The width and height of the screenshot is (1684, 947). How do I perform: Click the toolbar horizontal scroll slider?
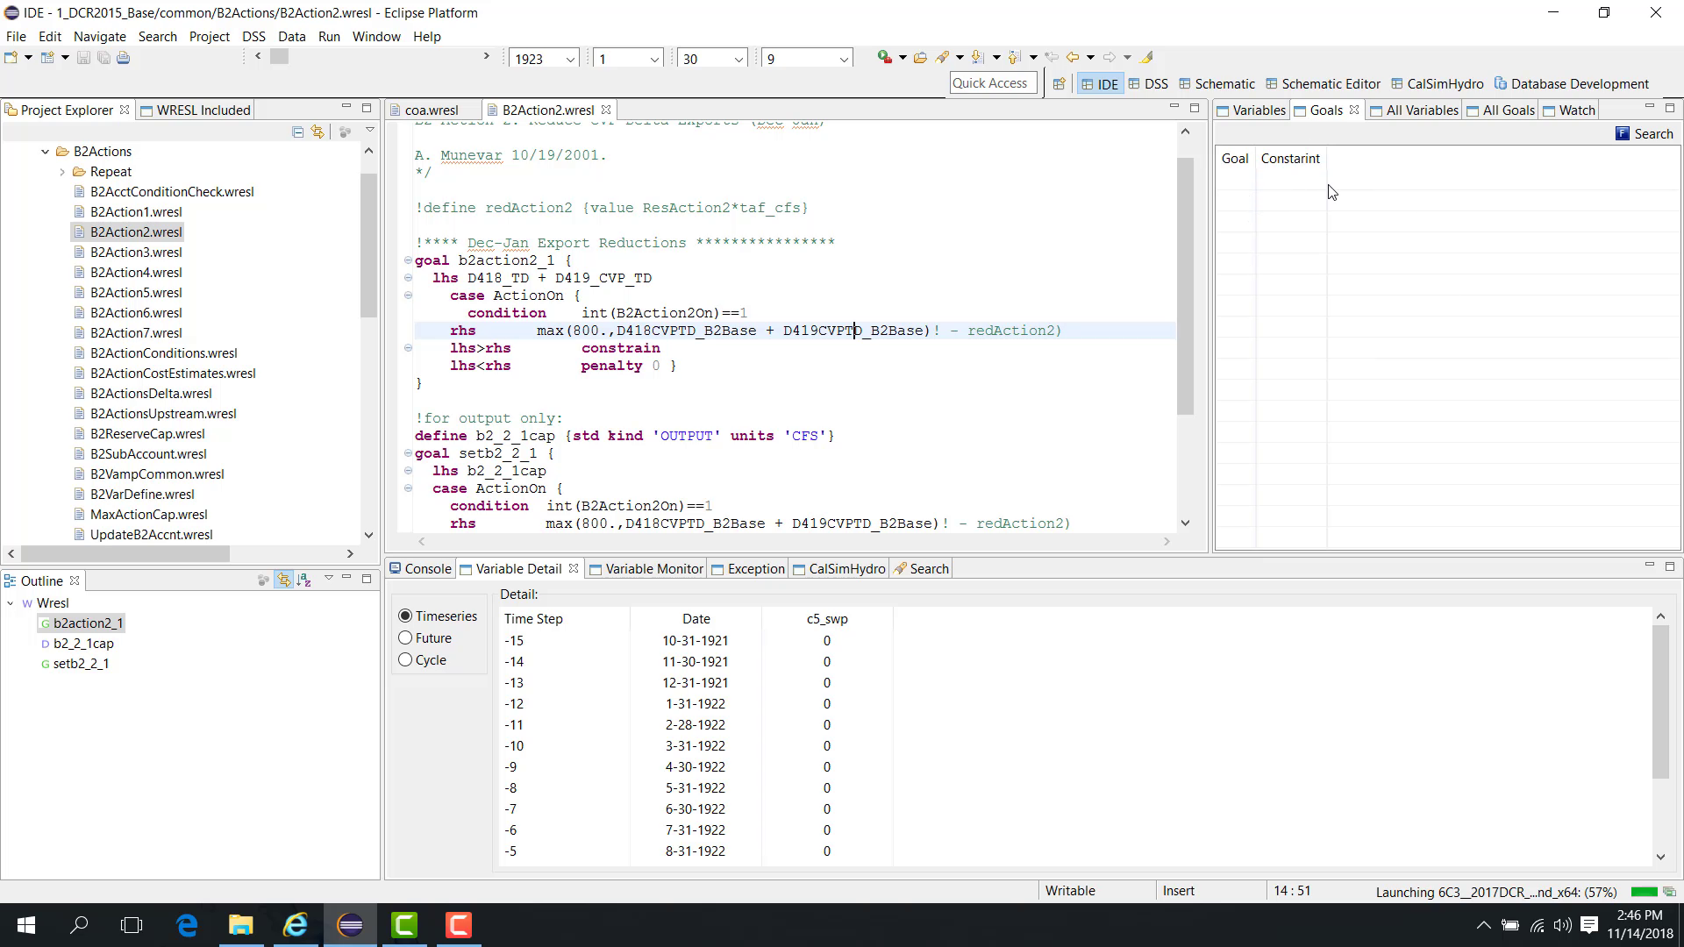[x=279, y=56]
